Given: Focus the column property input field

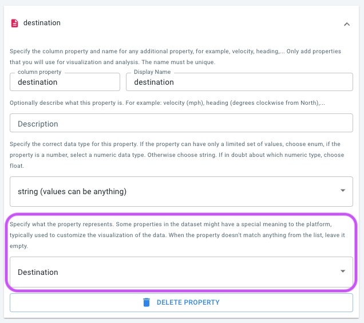Looking at the screenshot, I should 65,82.
